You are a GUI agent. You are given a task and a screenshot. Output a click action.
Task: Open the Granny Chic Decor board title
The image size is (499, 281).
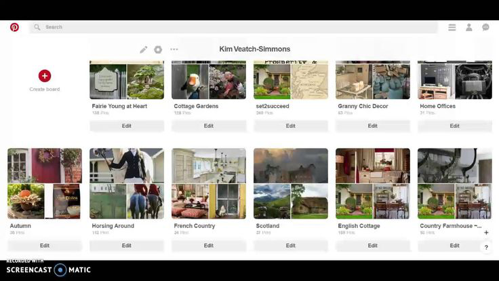coord(362,107)
